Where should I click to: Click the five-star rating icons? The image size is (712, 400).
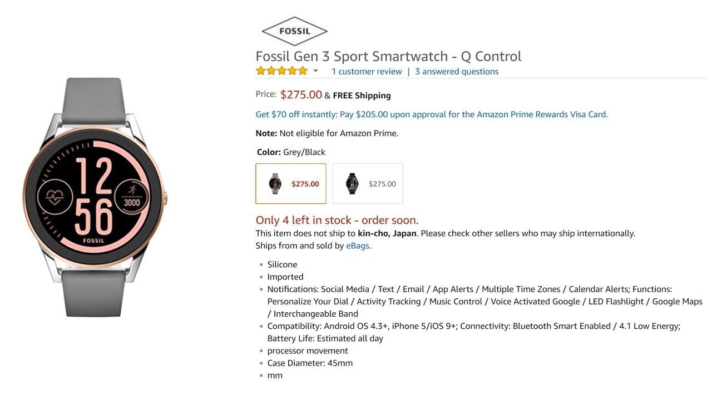pyautogui.click(x=281, y=71)
